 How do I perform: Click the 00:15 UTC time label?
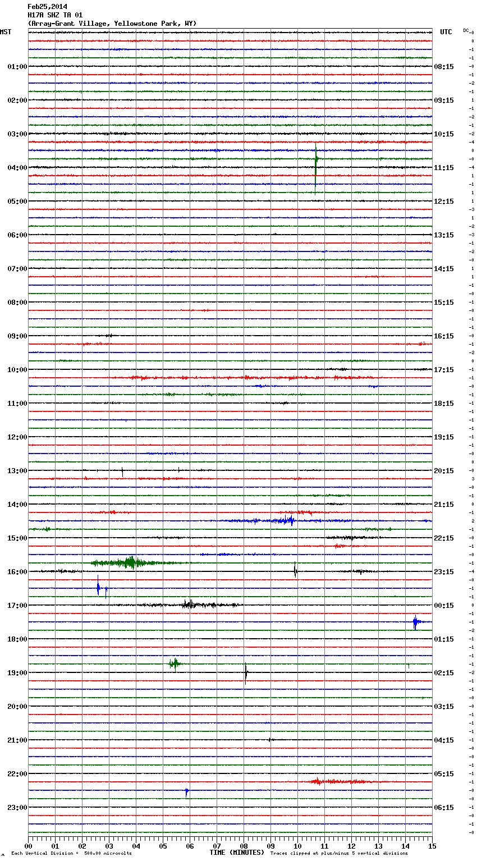tap(444, 606)
